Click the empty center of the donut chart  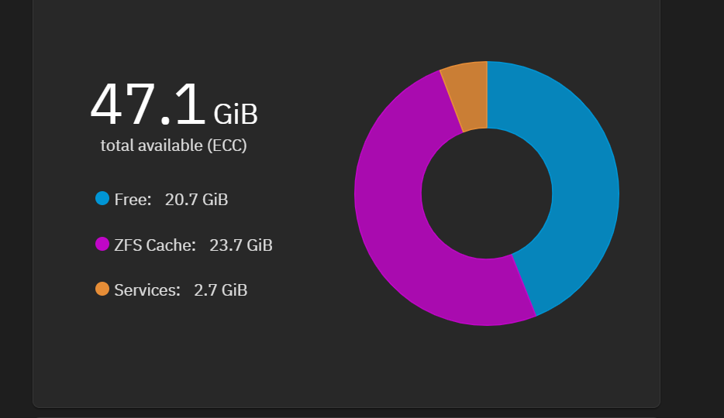[487, 194]
